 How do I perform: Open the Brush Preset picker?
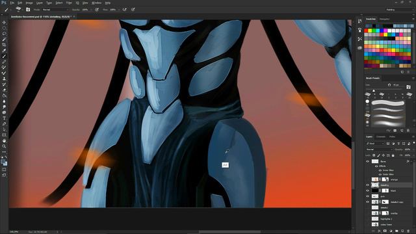[19, 9]
